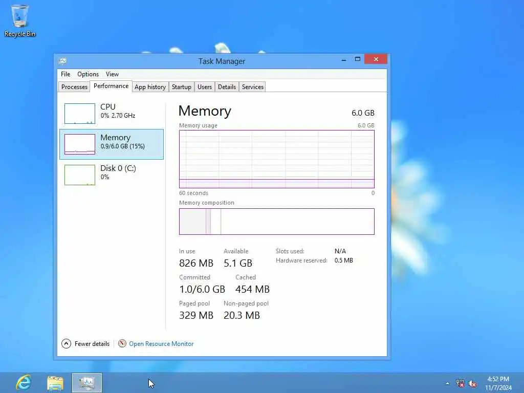Click the network status tray icon

point(460,383)
